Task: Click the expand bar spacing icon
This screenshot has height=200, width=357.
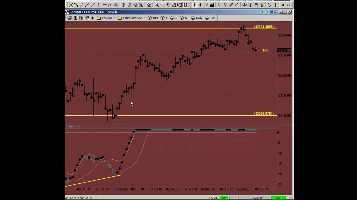Action: [x=283, y=5]
